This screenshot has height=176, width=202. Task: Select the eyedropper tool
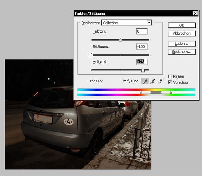point(145,81)
